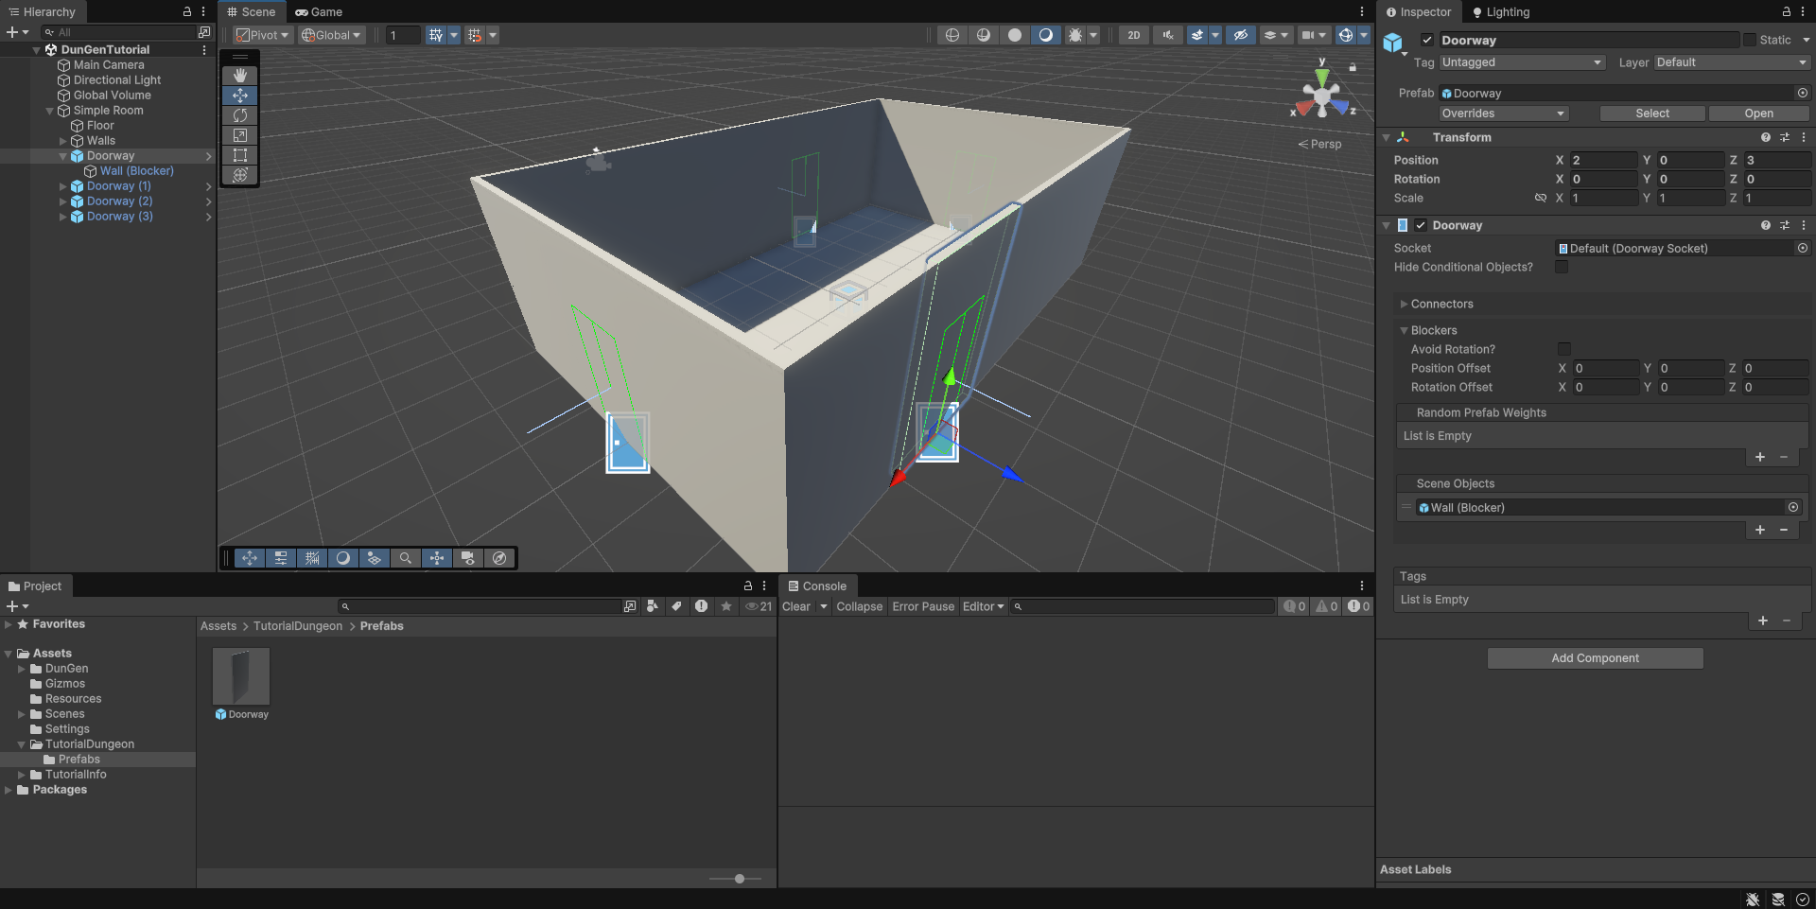Click the Transform component help icon

point(1765,137)
